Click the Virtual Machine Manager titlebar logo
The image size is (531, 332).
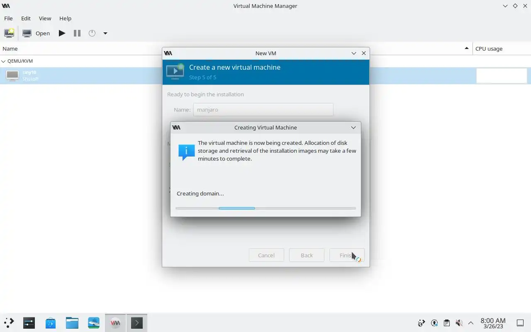pyautogui.click(x=6, y=6)
